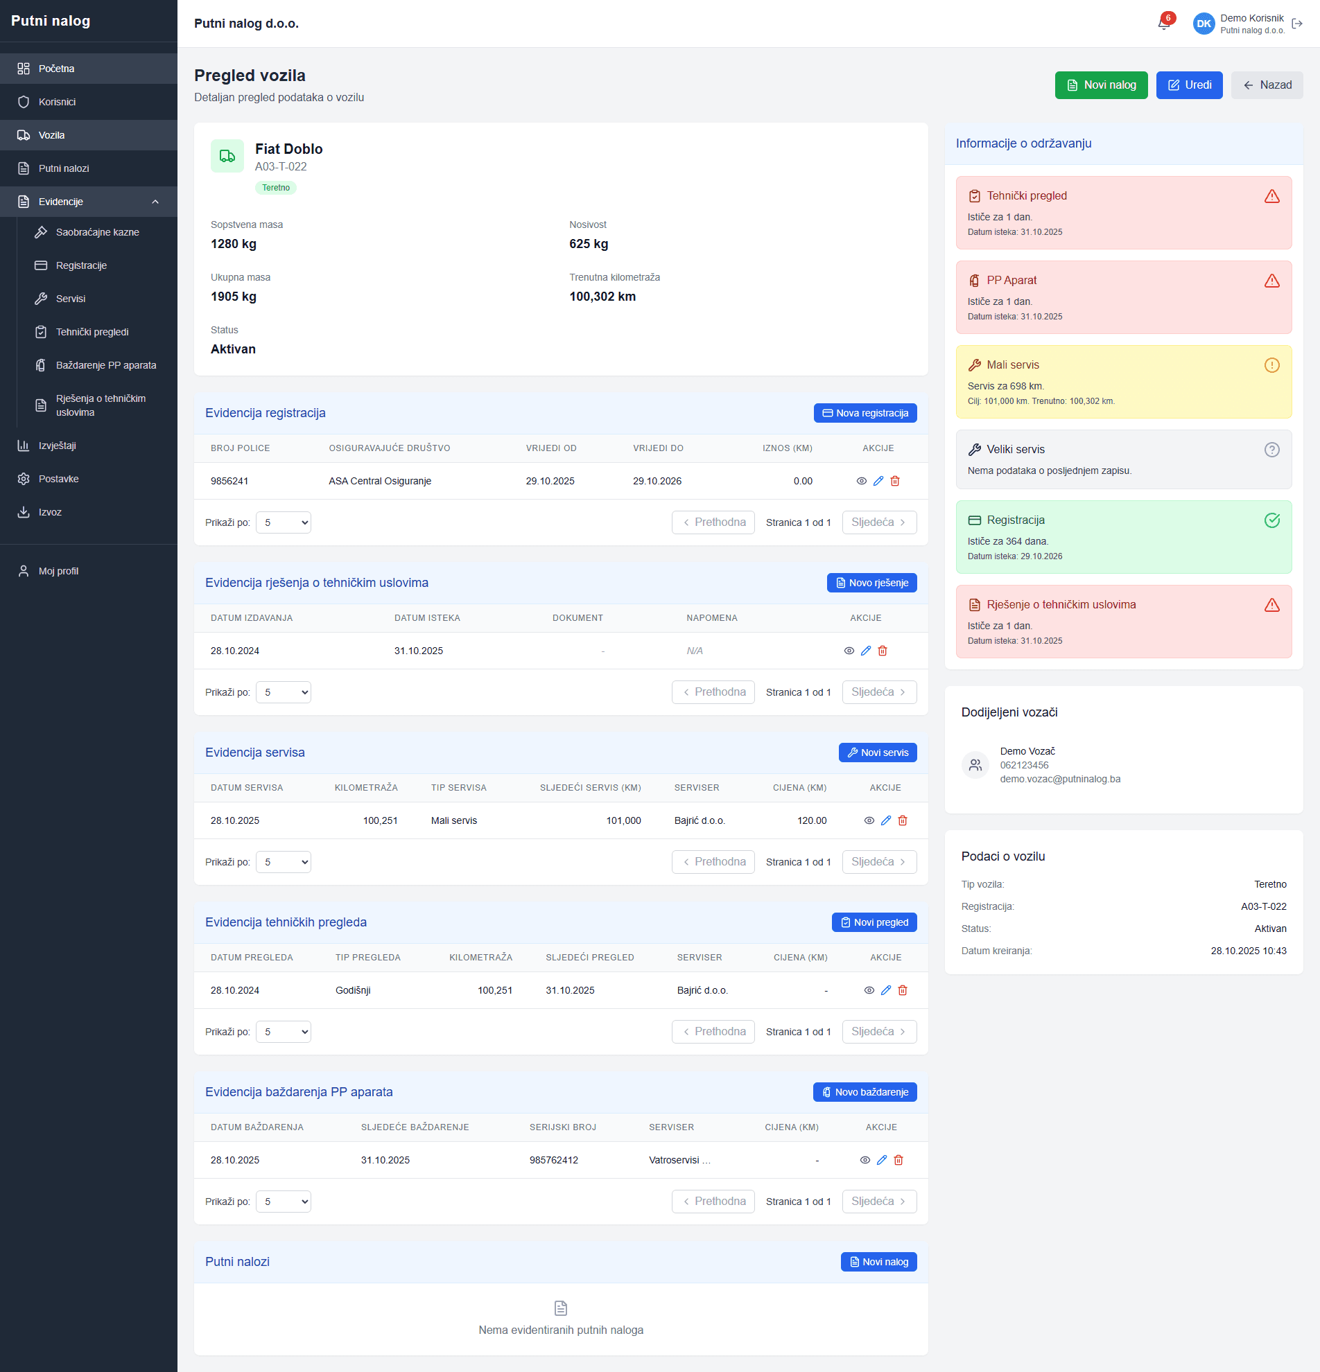Delete the PP aparat calibration record
Viewport: 1320px width, 1372px height.
[898, 1160]
